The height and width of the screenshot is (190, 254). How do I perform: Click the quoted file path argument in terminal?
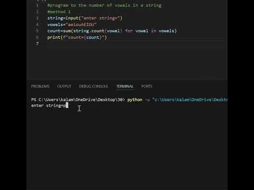(190, 100)
